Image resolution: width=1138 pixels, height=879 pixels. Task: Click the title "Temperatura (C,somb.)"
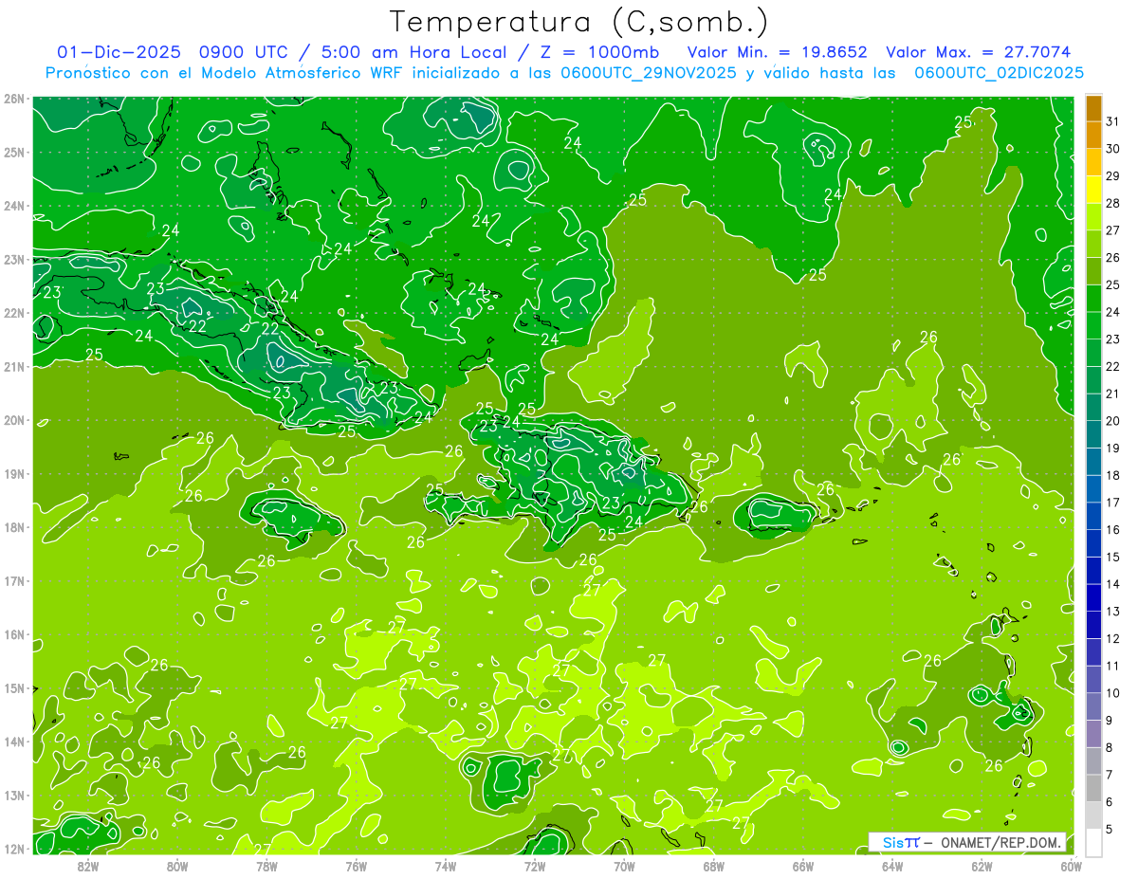click(578, 22)
